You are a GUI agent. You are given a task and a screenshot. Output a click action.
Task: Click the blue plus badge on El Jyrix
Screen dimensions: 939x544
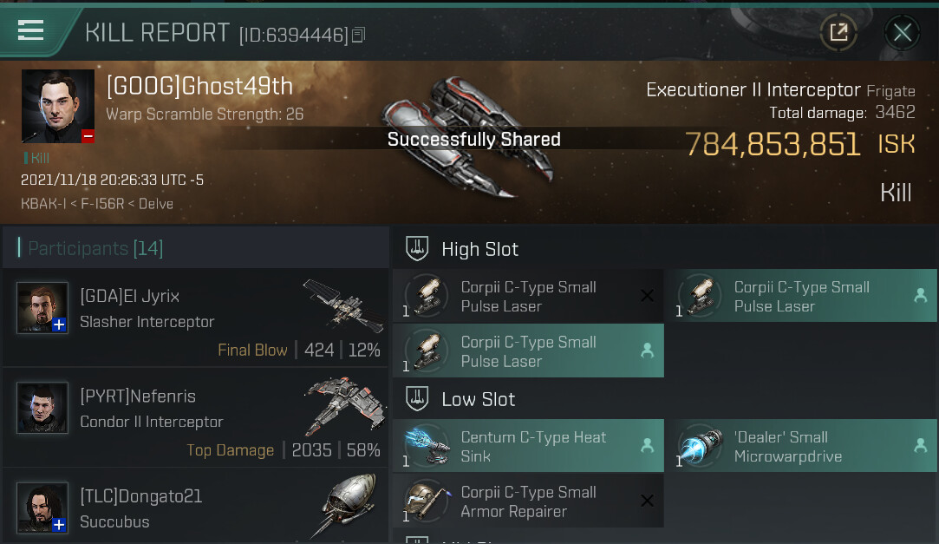click(59, 324)
